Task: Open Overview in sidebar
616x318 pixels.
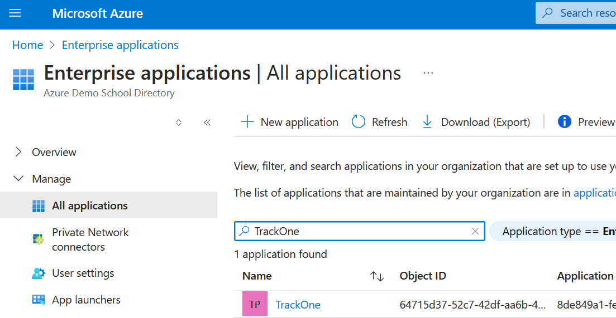Action: (54, 152)
